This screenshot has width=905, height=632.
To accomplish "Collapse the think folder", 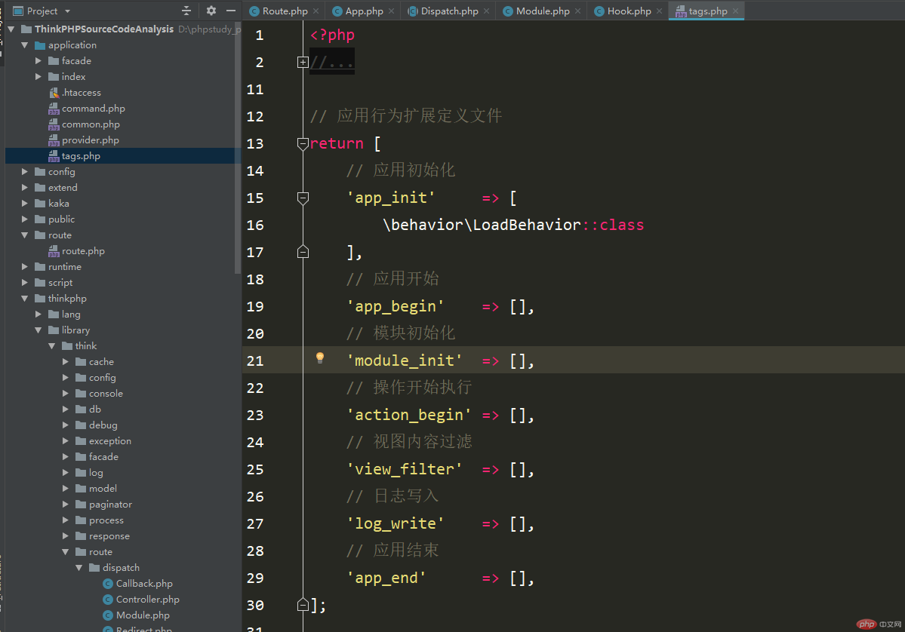I will pyautogui.click(x=51, y=346).
